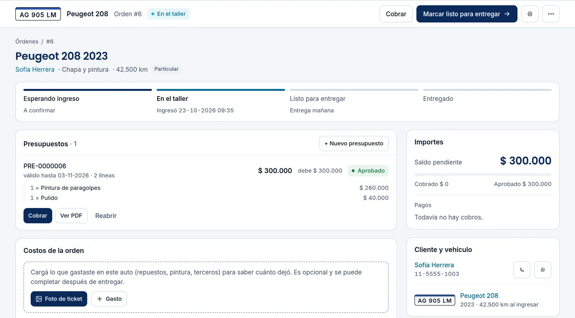Screen dimensions: 575x318
Task: Open the three-dots more options menu
Action: pos(551,14)
